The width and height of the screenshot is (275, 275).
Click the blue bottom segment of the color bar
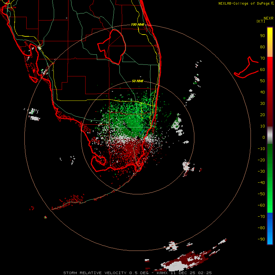[270, 229]
